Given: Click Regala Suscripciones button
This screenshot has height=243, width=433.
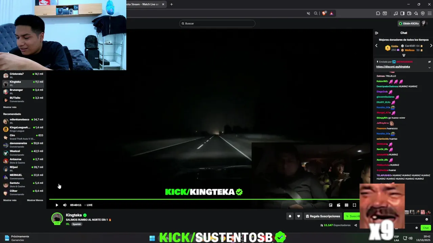Looking at the screenshot, I should pyautogui.click(x=323, y=216).
